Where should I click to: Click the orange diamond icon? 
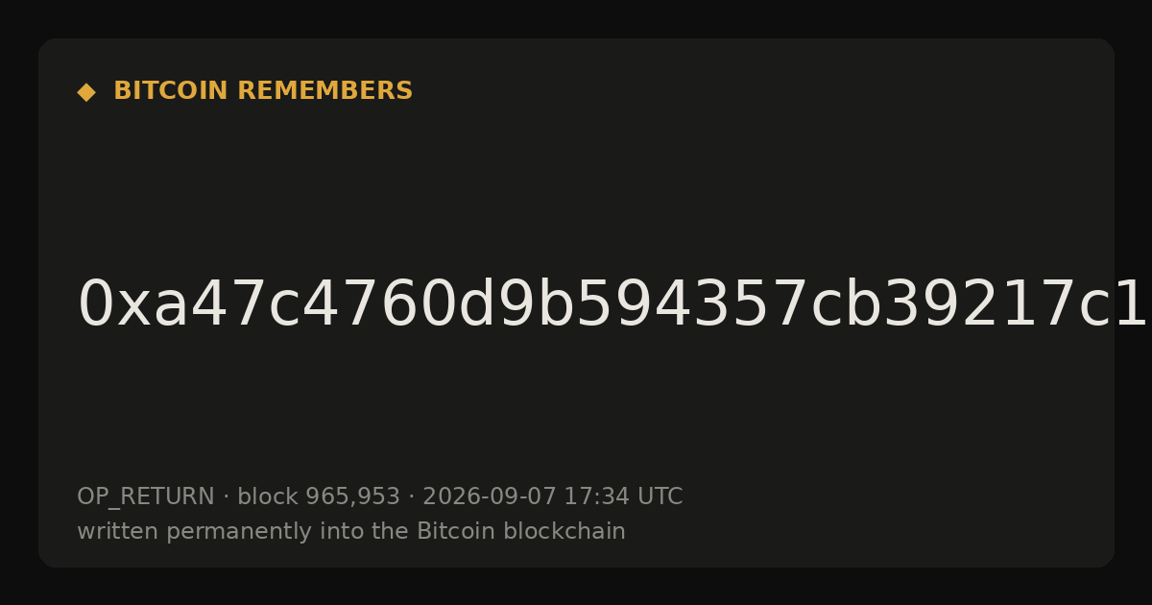click(86, 92)
